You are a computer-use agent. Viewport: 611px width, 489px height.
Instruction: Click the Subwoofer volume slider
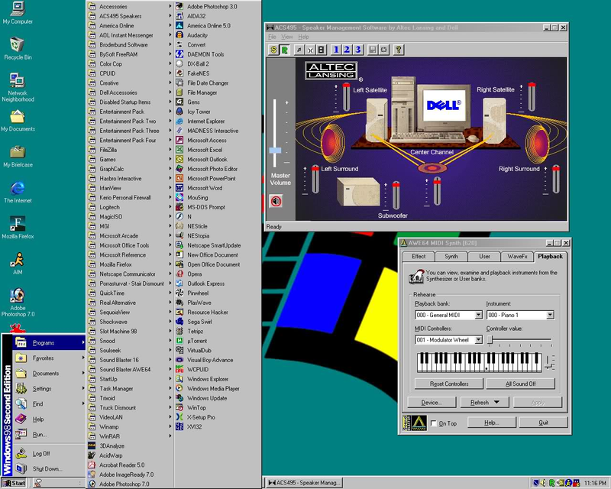[x=396, y=196]
